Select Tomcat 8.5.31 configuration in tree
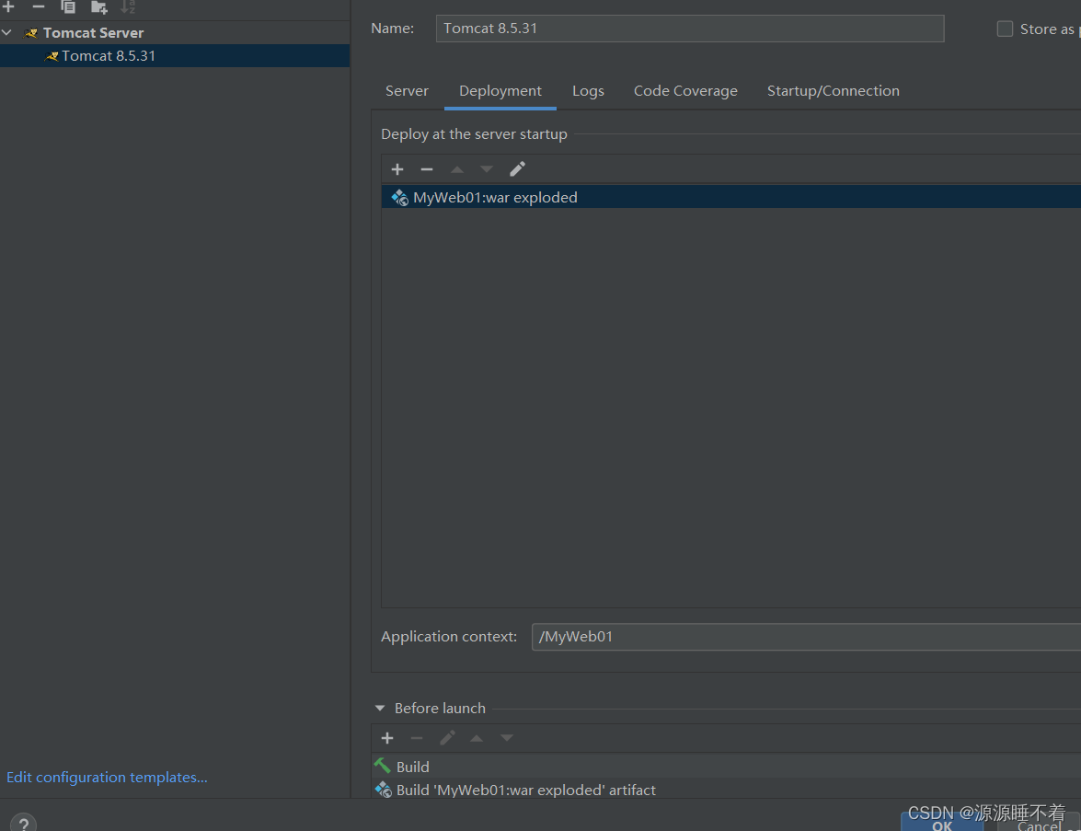Screen dimensions: 1081x831 [175, 56]
